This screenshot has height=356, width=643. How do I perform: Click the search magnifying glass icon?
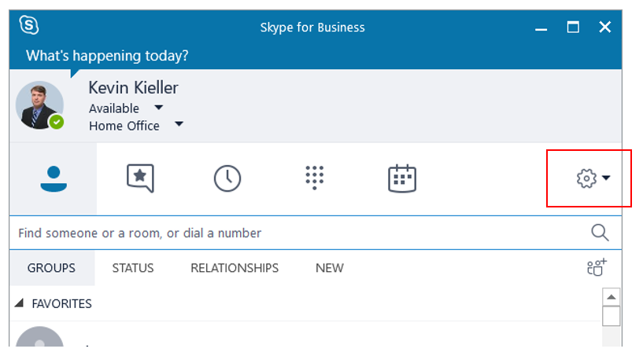600,233
